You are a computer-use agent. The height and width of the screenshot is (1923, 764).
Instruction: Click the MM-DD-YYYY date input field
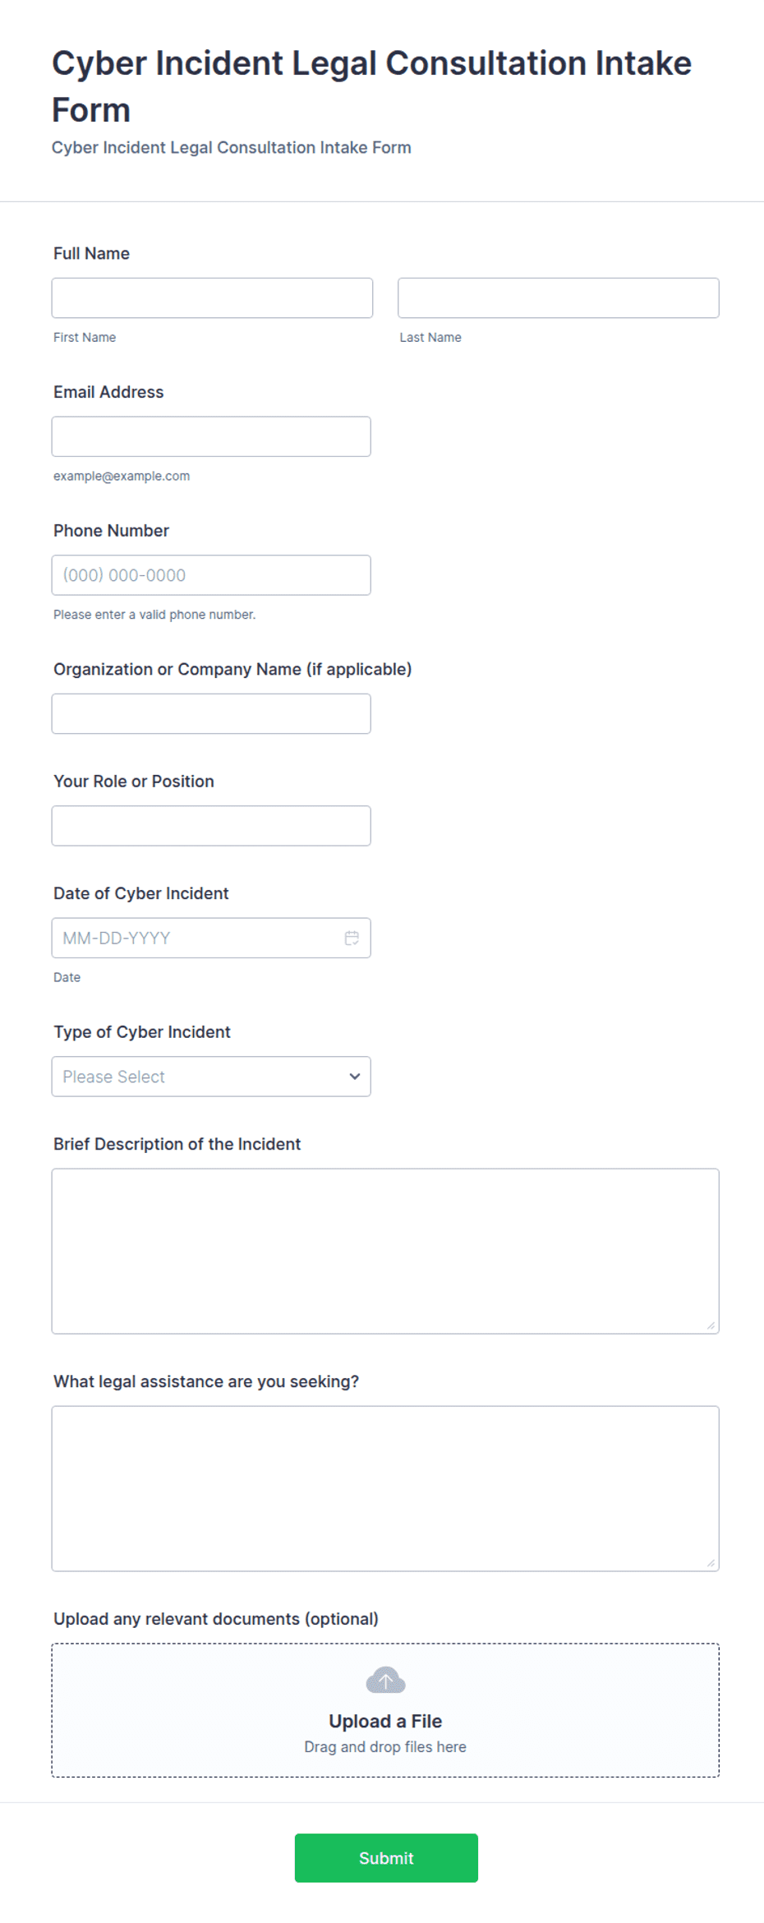pos(211,938)
